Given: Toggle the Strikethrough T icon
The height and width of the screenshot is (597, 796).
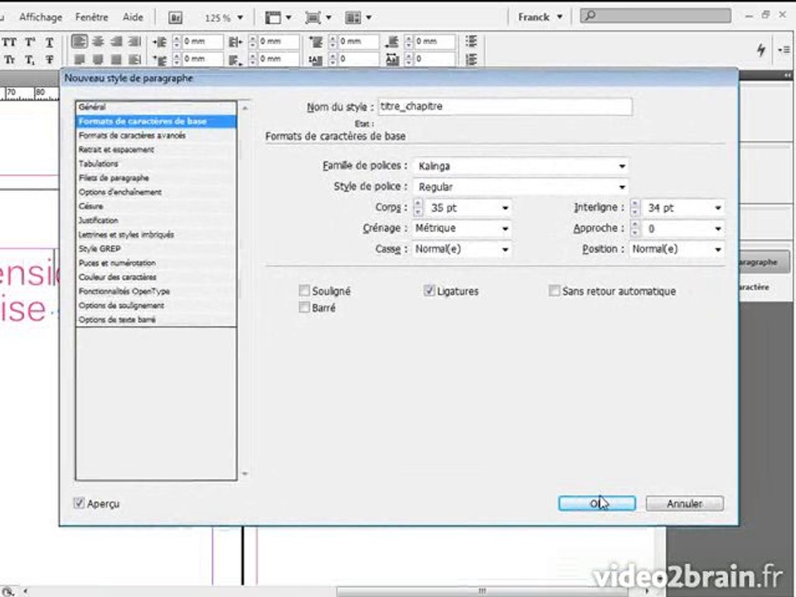Looking at the screenshot, I should pos(49,60).
